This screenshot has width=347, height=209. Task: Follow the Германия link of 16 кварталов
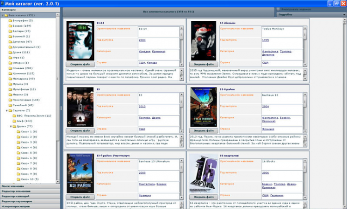[277, 196]
